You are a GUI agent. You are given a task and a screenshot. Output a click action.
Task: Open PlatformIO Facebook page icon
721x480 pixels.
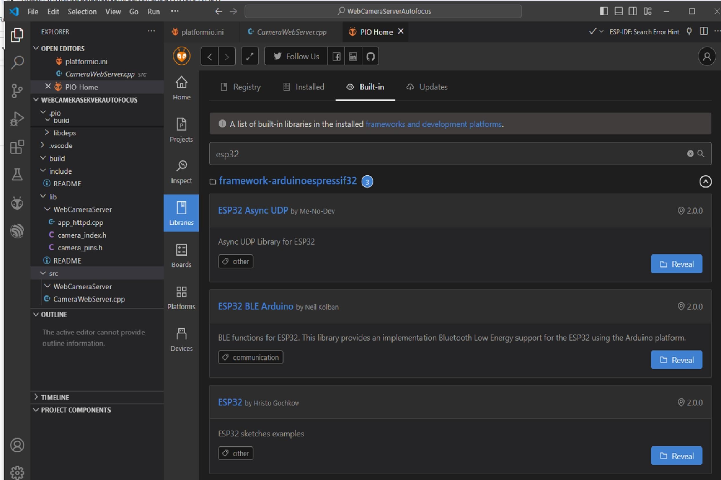(336, 56)
